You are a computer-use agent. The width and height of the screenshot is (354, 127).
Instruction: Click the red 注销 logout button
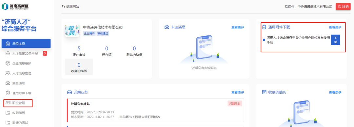(343, 7)
